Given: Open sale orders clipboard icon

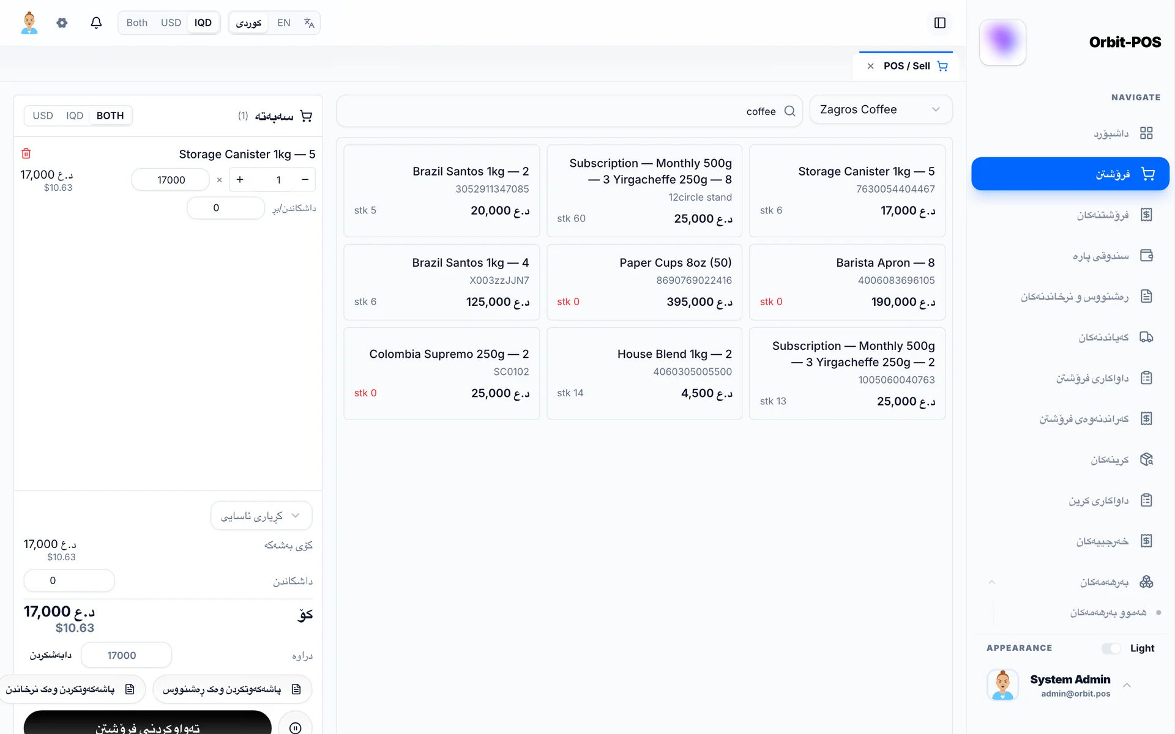Looking at the screenshot, I should [1146, 378].
